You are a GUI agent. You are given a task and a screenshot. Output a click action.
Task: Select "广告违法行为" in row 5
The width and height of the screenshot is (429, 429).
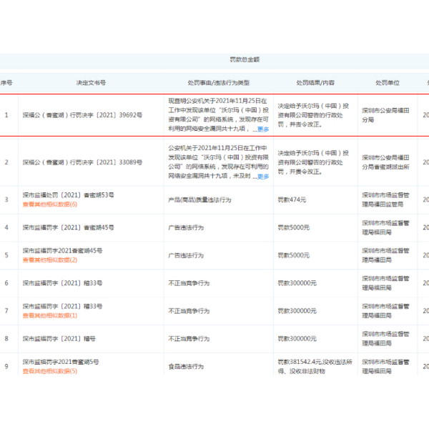tap(186, 255)
